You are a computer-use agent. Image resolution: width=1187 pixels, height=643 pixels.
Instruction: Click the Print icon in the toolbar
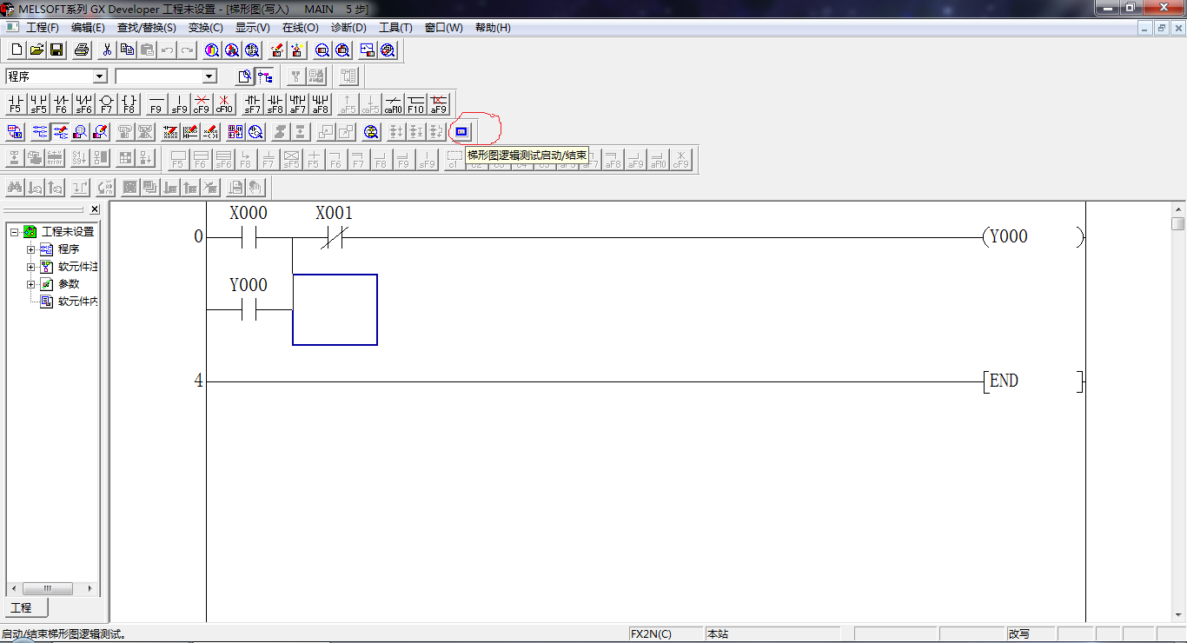click(x=81, y=50)
